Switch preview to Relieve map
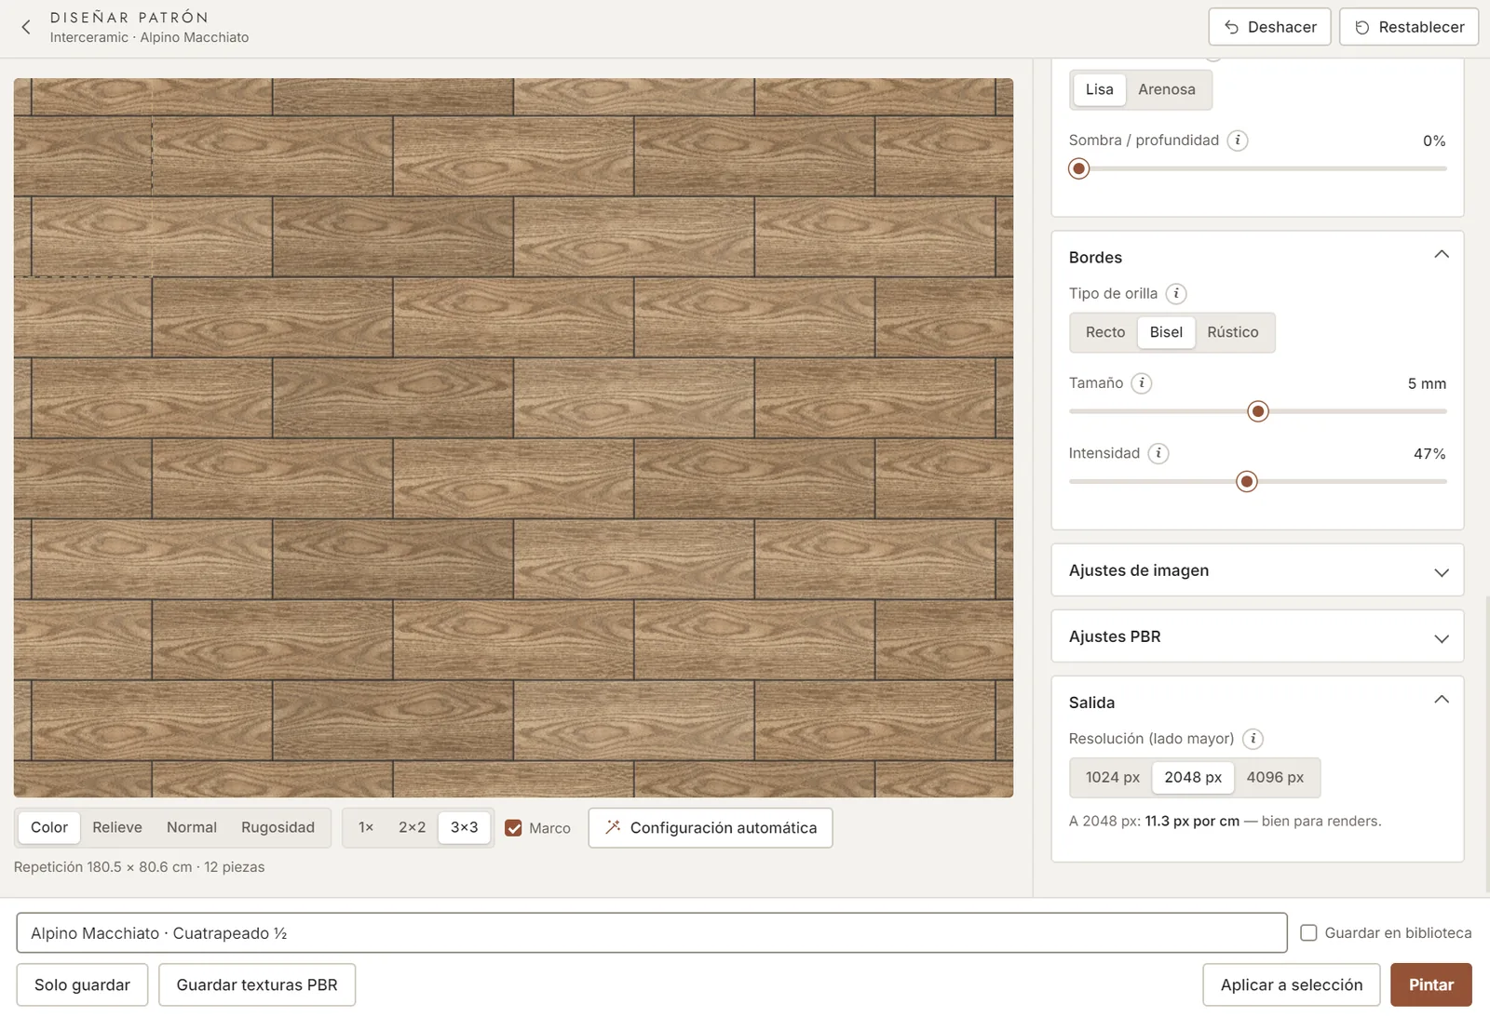The height and width of the screenshot is (1017, 1490). tap(117, 828)
